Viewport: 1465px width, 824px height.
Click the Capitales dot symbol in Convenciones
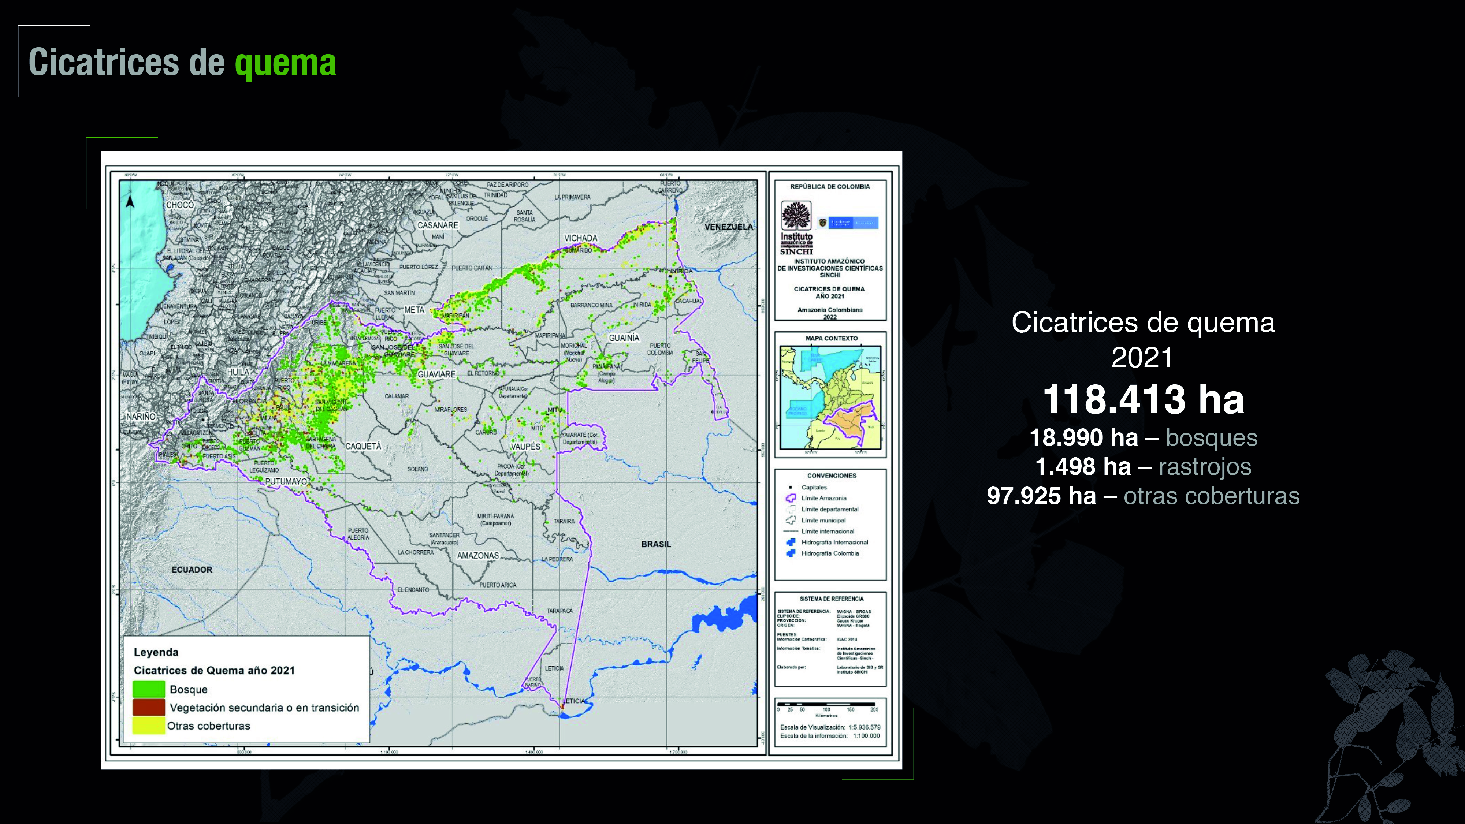click(x=791, y=487)
